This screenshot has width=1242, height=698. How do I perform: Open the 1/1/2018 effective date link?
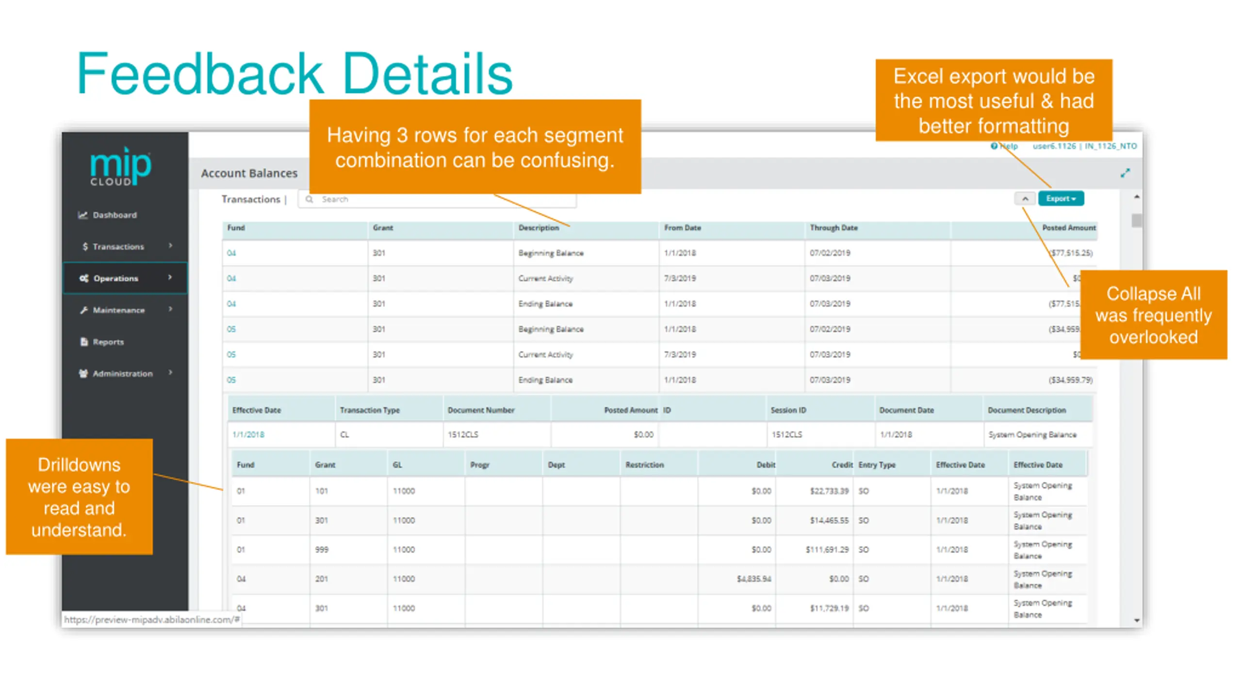click(248, 435)
